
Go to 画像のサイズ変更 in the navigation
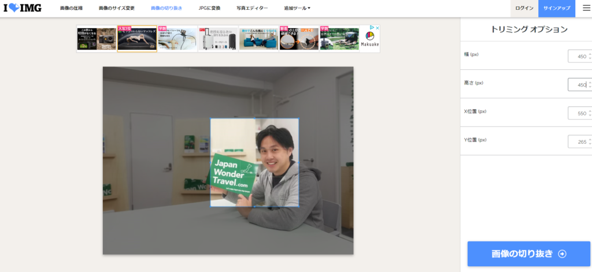[116, 9]
